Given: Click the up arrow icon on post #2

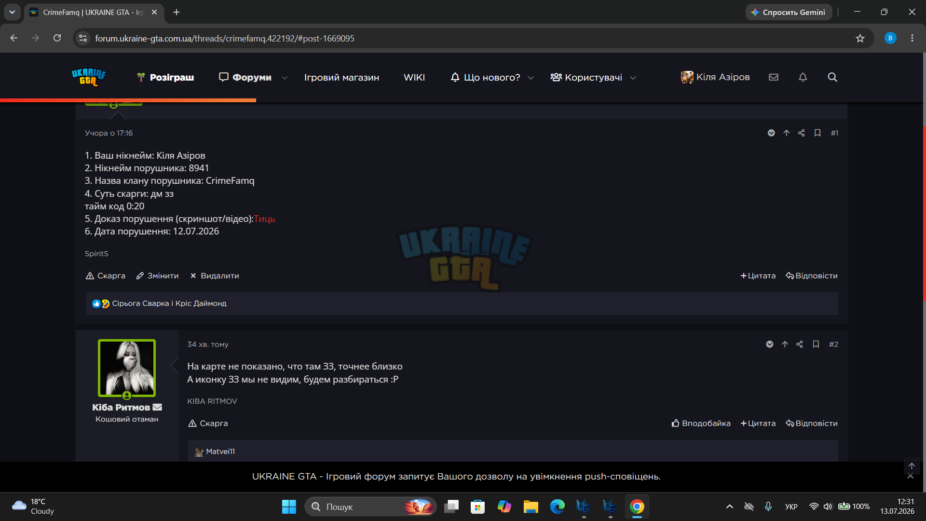Looking at the screenshot, I should (x=785, y=344).
